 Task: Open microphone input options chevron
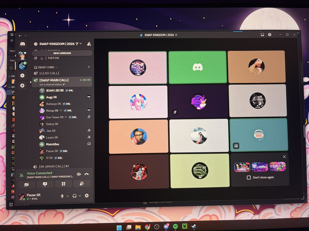(68, 196)
